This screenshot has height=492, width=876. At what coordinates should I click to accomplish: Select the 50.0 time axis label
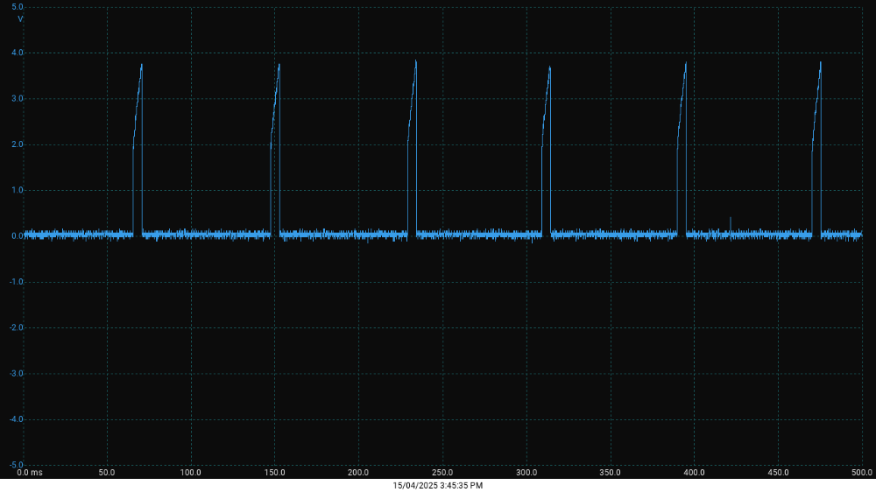pyautogui.click(x=107, y=473)
